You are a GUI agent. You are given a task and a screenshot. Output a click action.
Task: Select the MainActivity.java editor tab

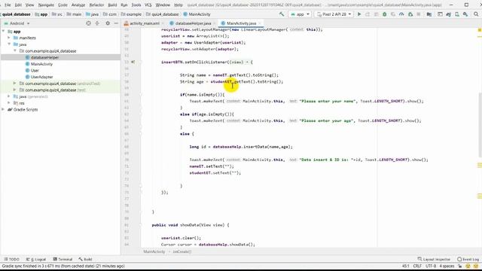click(x=241, y=23)
